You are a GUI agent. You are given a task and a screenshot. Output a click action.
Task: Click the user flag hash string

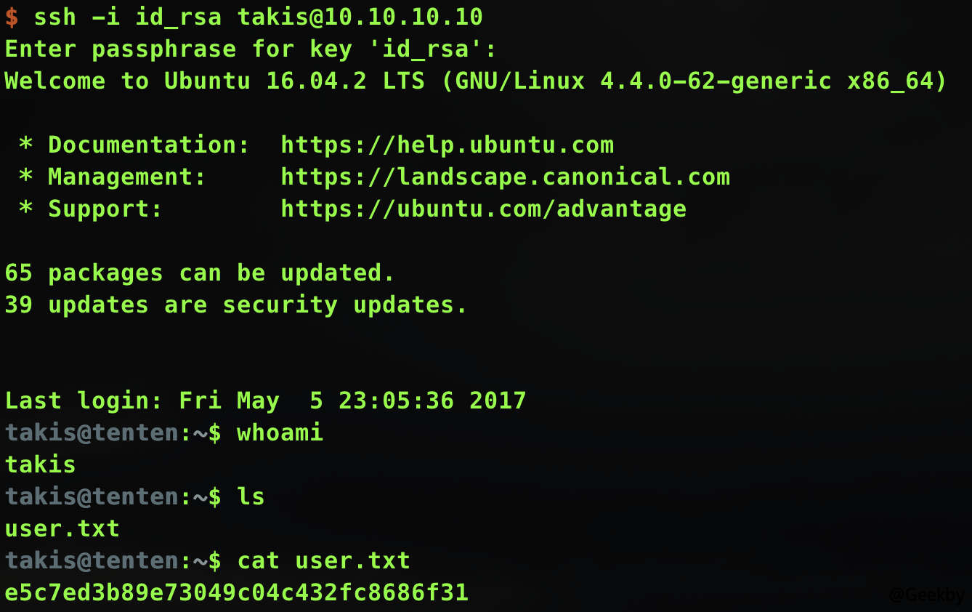236,592
